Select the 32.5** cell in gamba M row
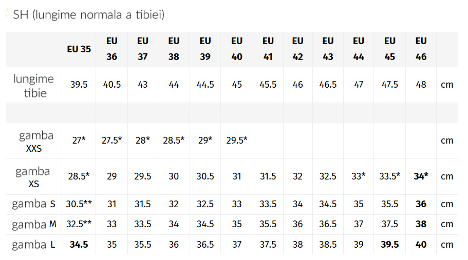 [79, 224]
